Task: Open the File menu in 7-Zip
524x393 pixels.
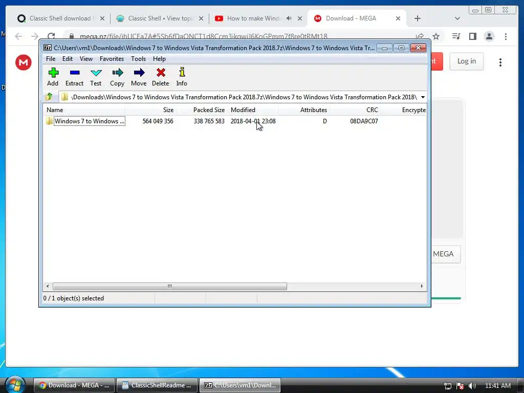Action: point(51,59)
